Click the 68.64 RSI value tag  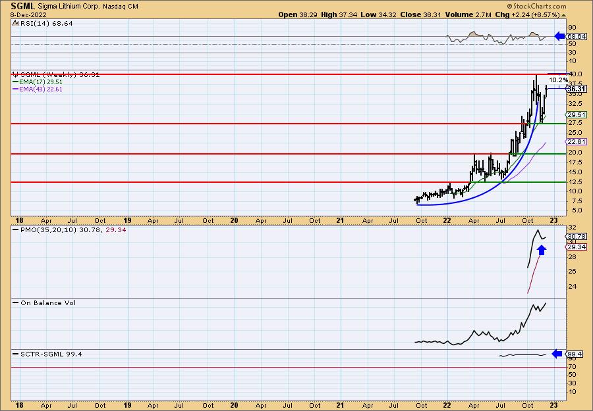(577, 37)
